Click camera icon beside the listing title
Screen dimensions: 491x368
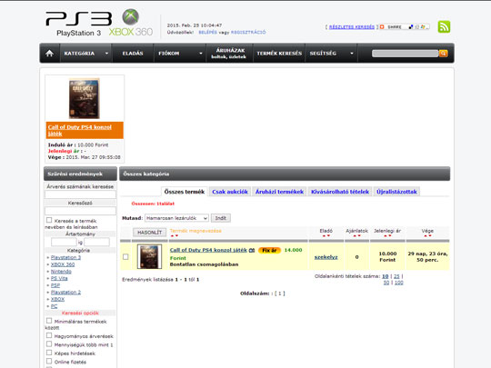(252, 250)
